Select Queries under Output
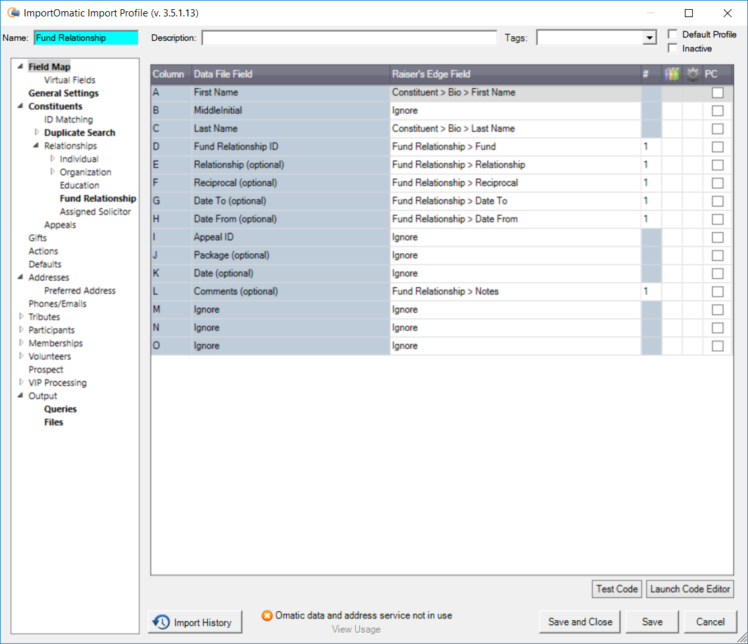Screen dimensions: 748x644 [x=62, y=409]
